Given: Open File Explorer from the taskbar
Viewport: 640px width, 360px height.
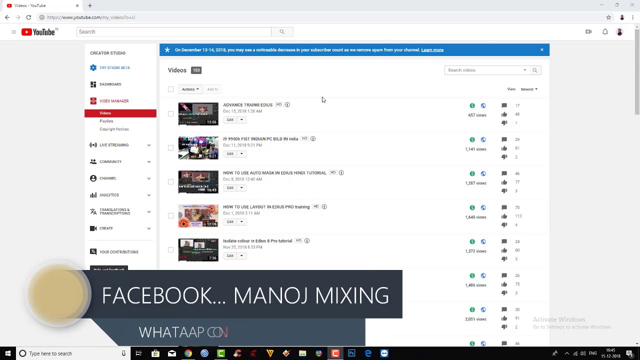Looking at the screenshot, I should pyautogui.click(x=302, y=353).
